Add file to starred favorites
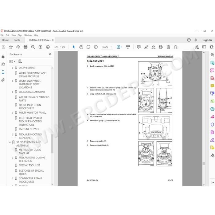This screenshot has width=215, height=215. point(11,47)
